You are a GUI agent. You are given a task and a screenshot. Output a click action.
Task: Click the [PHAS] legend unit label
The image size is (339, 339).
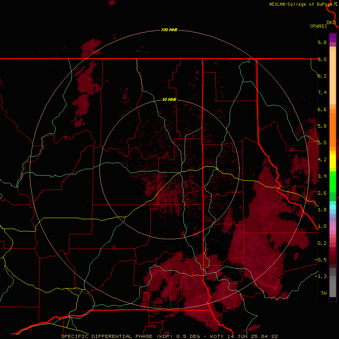click(318, 26)
